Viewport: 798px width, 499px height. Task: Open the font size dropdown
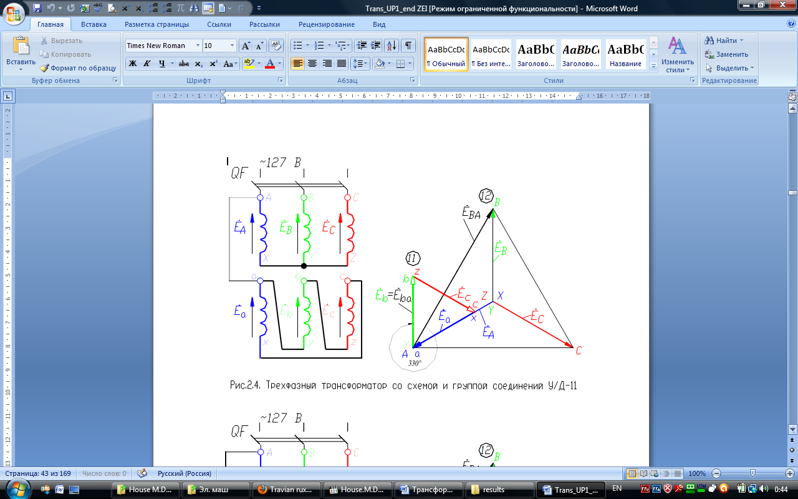233,46
